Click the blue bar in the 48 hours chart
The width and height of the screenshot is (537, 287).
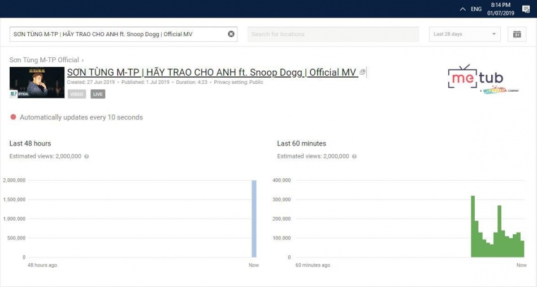[254, 219]
